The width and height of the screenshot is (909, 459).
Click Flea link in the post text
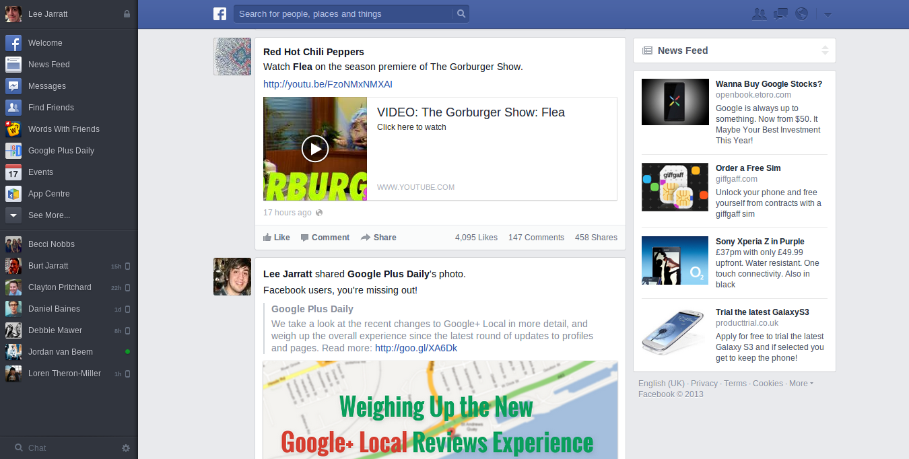click(x=302, y=67)
